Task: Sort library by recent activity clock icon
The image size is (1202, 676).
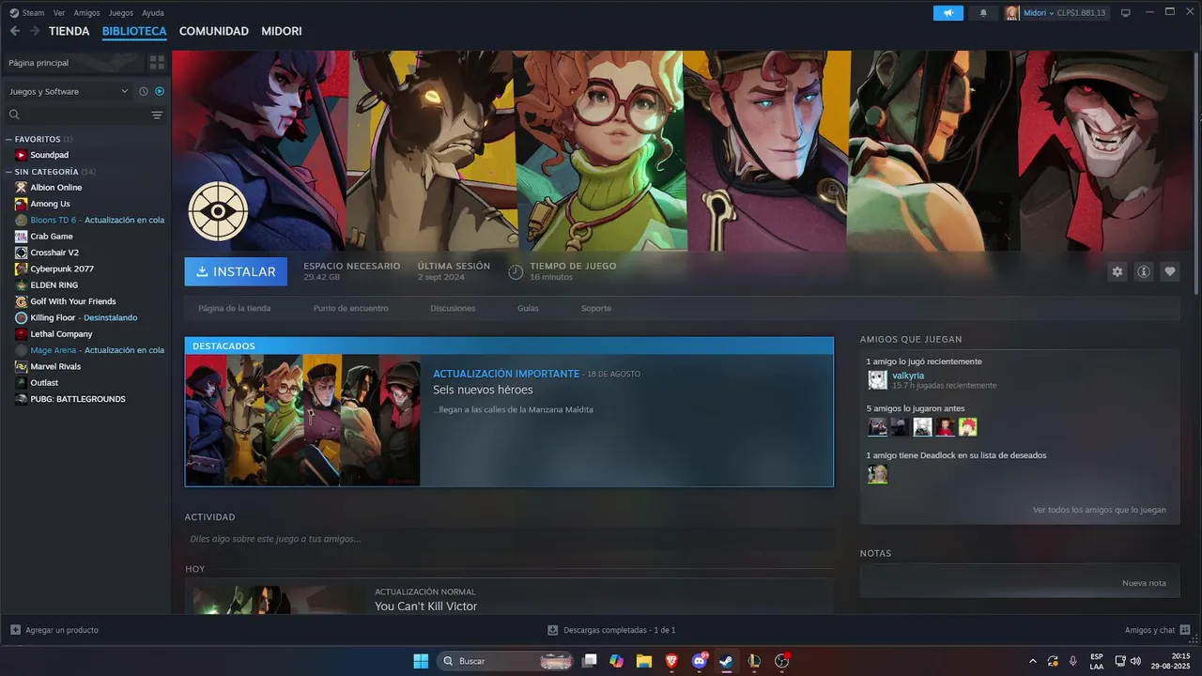Action: point(144,91)
